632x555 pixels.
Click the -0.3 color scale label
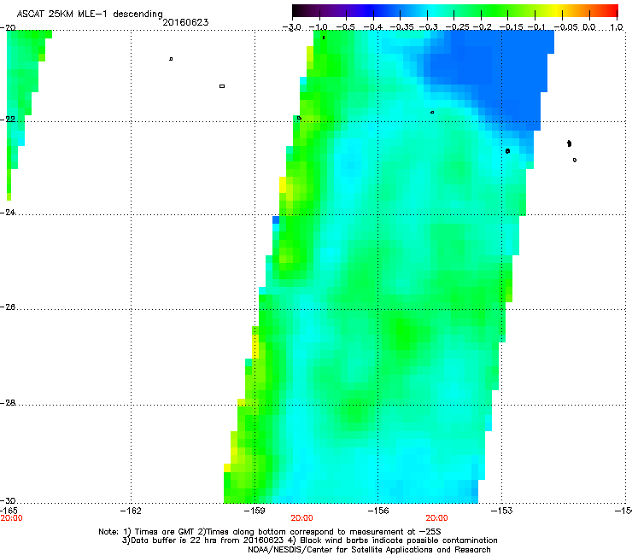[429, 27]
